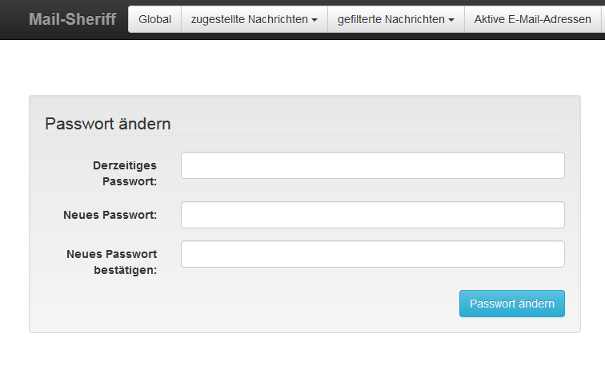Click the white page area below the form

pos(302,351)
